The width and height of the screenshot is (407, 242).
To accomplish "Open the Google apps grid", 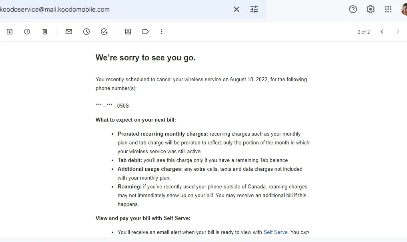I will [388, 9].
